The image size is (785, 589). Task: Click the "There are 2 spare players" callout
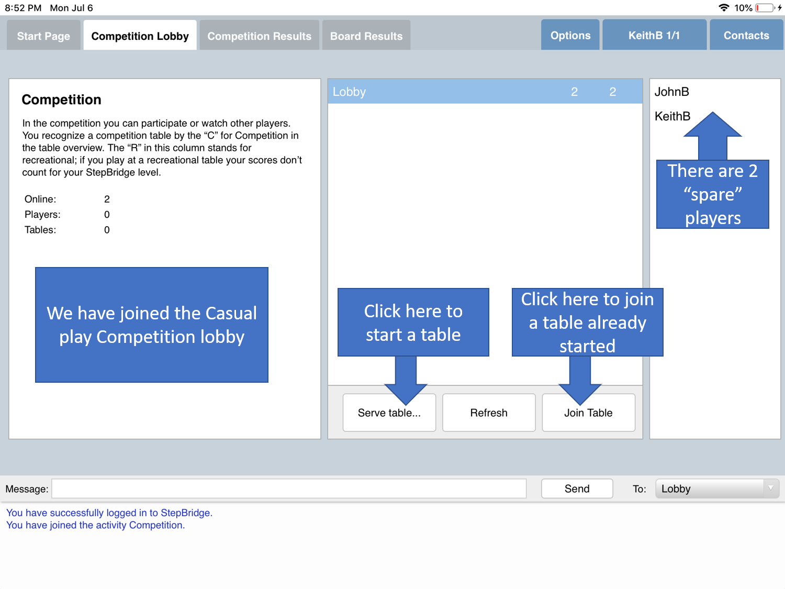click(x=712, y=194)
